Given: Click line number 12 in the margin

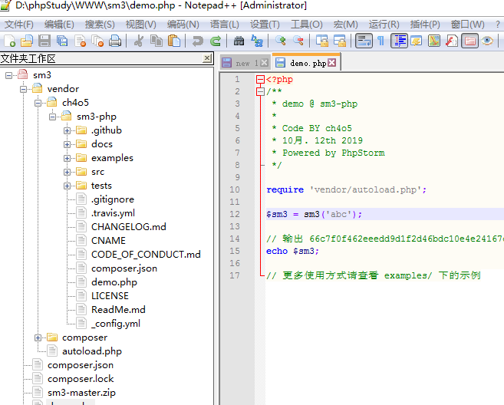Looking at the screenshot, I should click(235, 215).
